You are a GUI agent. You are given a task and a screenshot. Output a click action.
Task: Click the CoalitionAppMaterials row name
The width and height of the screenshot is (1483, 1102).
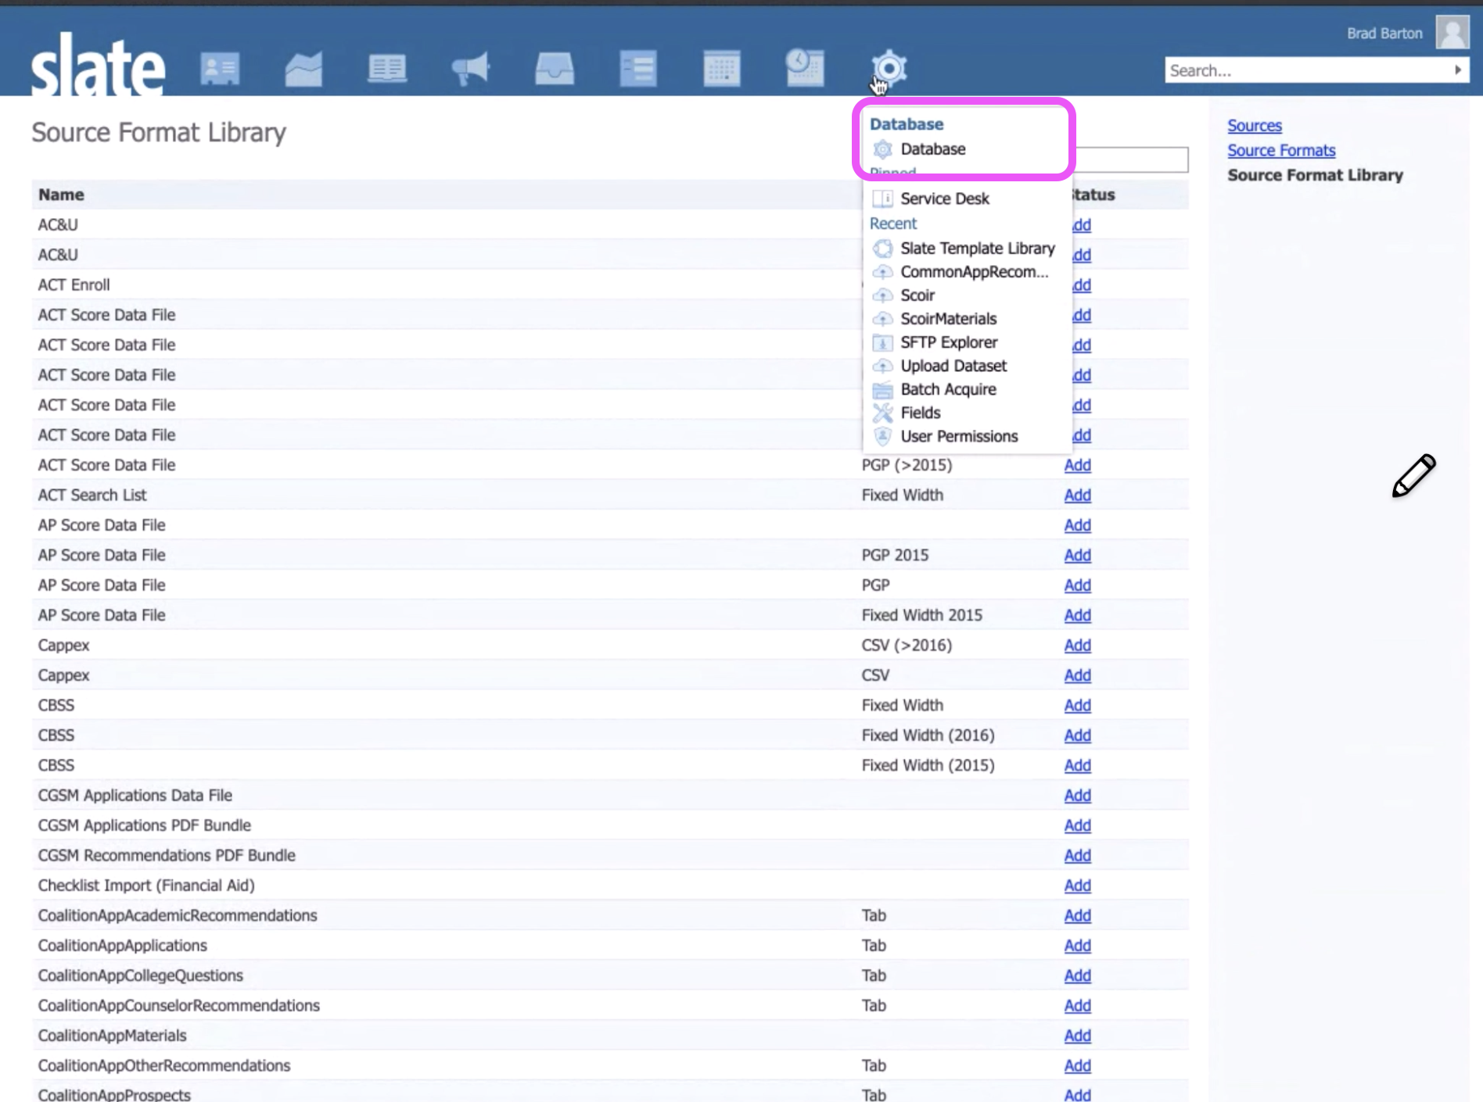(x=112, y=1036)
